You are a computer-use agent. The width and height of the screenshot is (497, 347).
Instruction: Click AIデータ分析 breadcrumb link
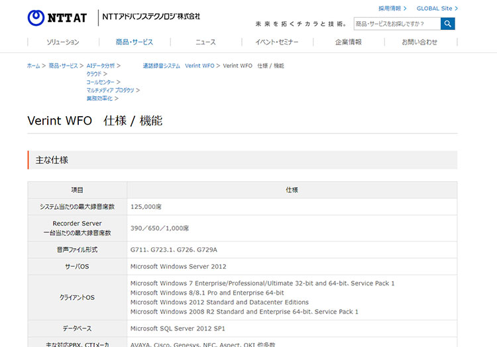click(101, 66)
